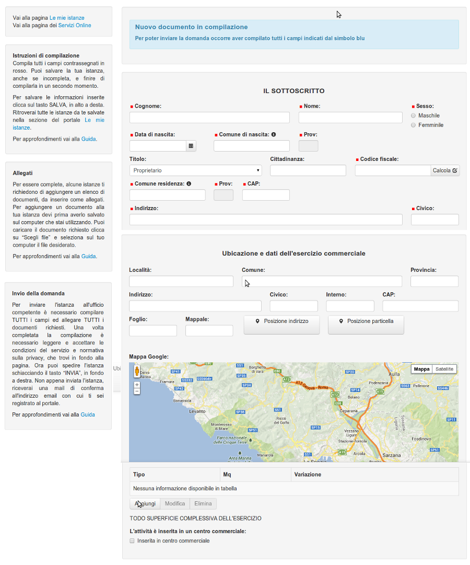Focus the Comune field of the esercizio commerciale
Viewport: 470px width, 565px height.
coord(322,281)
